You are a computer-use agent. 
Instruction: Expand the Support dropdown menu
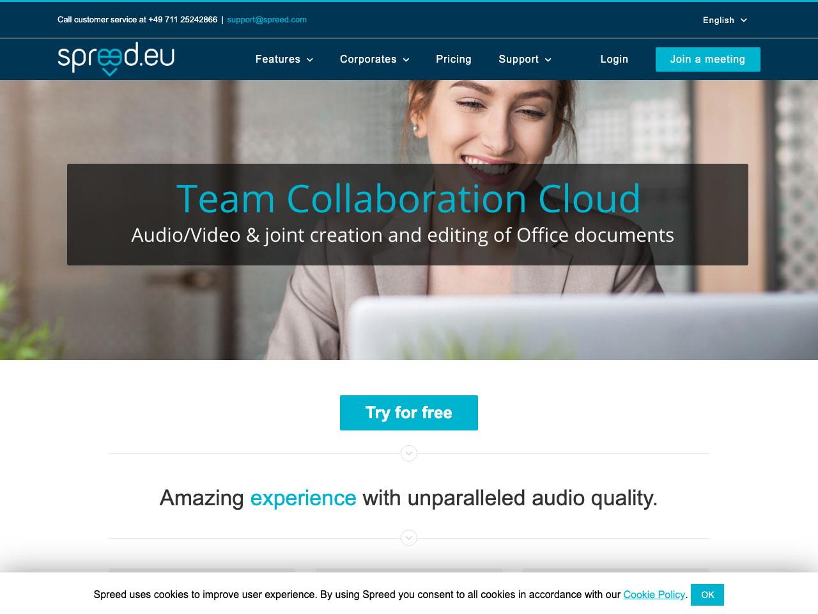pos(525,59)
